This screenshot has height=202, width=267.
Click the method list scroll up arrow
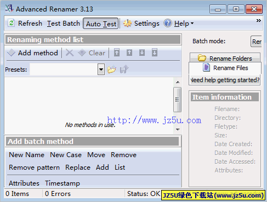[x=178, y=82]
